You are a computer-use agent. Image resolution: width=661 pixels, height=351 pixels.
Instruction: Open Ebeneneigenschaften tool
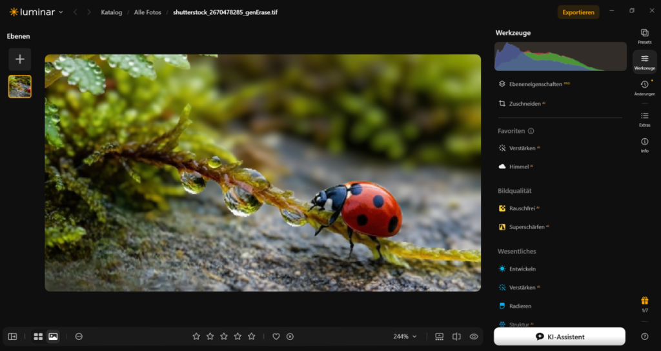tap(534, 84)
